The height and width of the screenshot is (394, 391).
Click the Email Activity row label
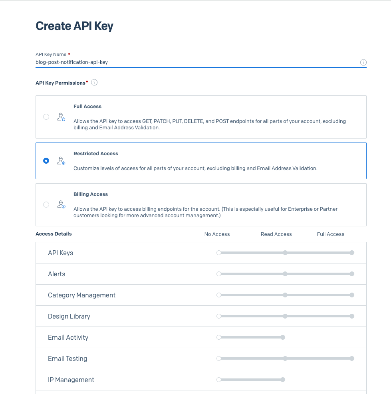click(x=68, y=337)
